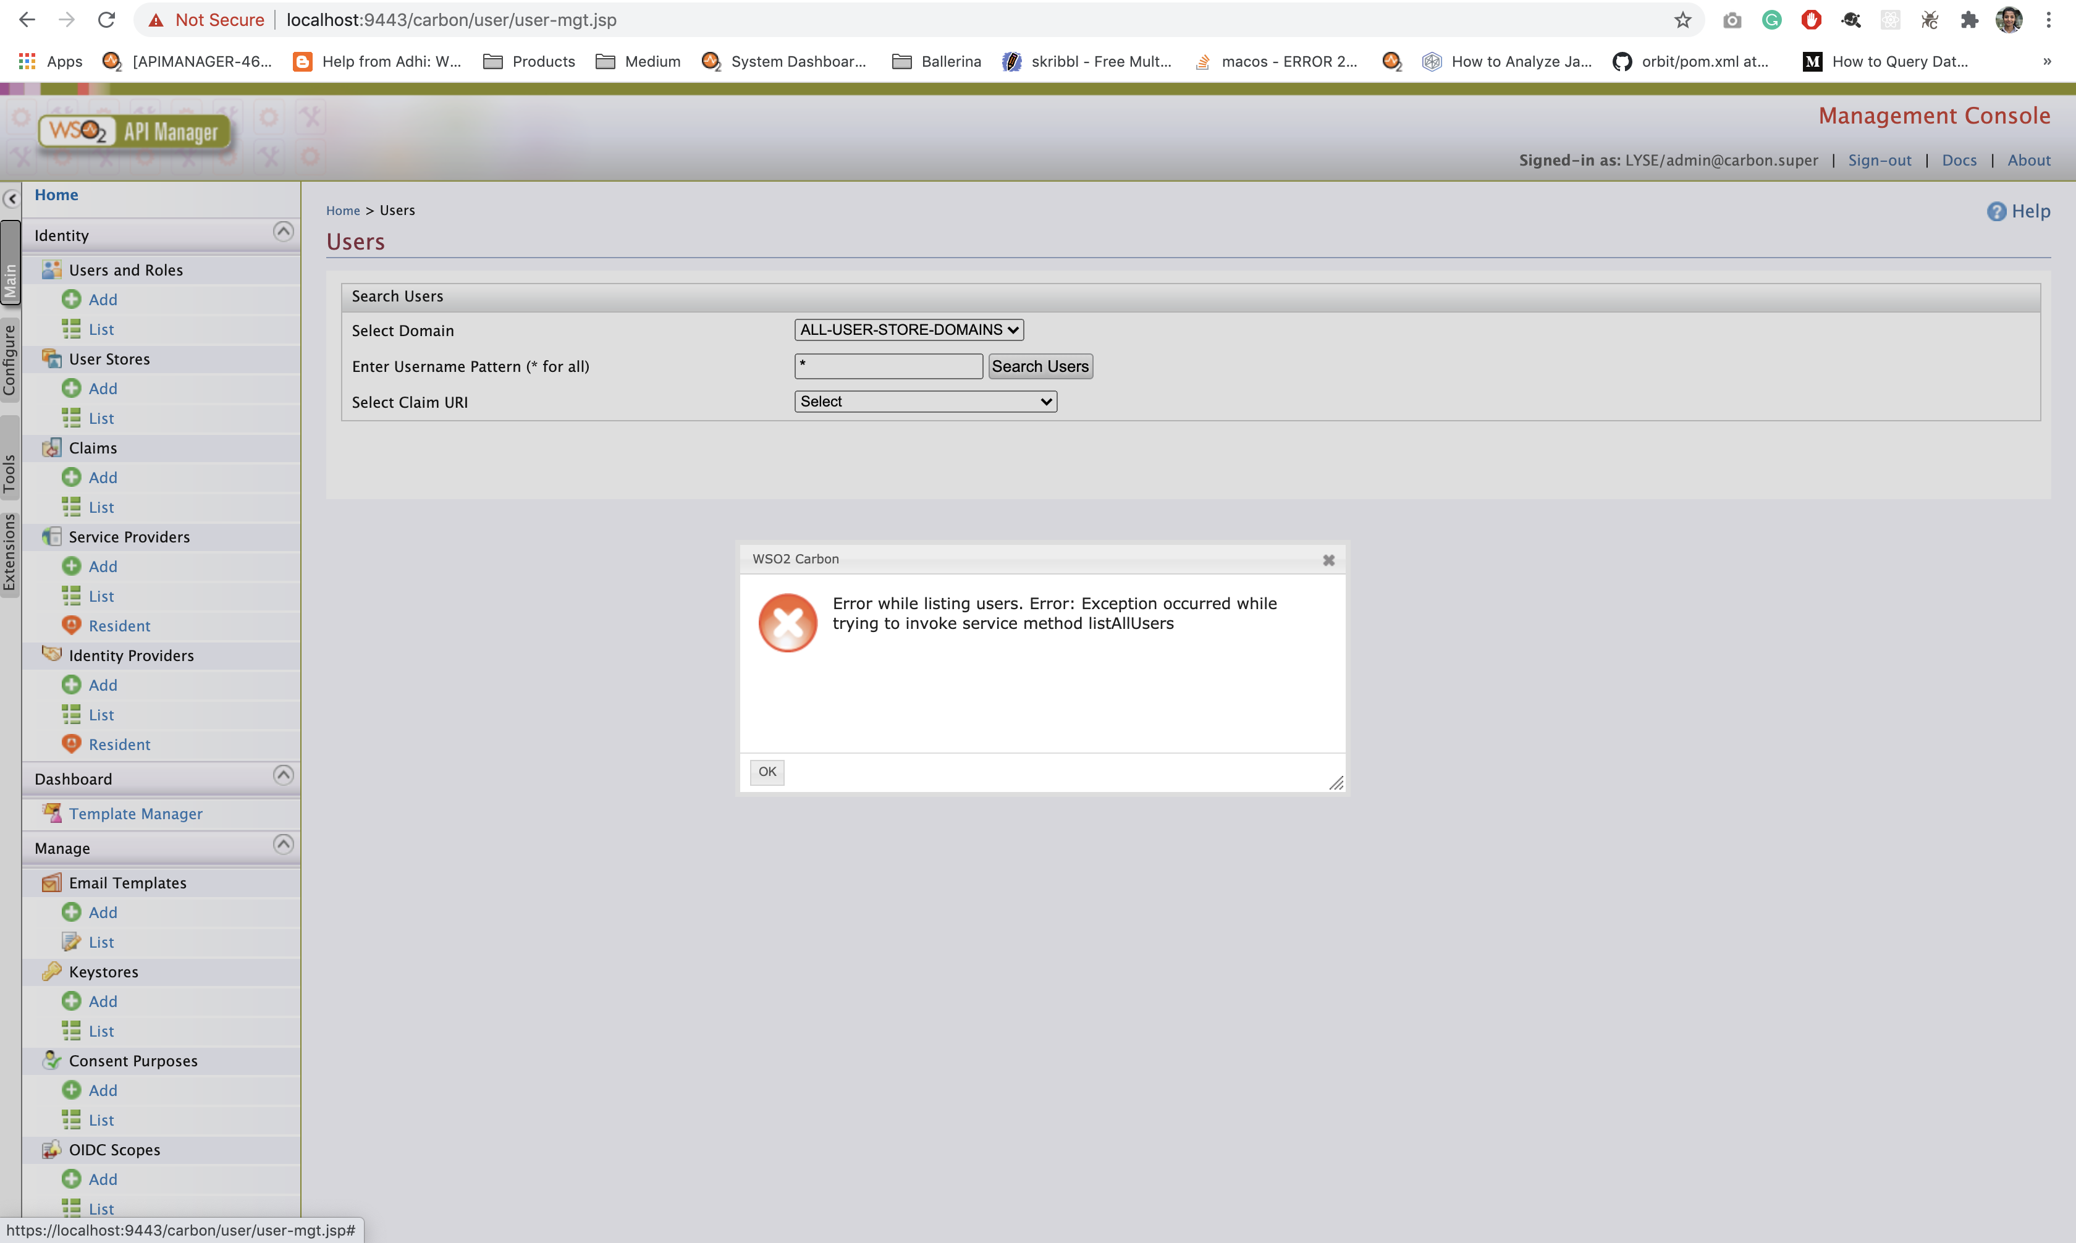
Task: Collapse the Identity panel
Action: click(x=282, y=231)
